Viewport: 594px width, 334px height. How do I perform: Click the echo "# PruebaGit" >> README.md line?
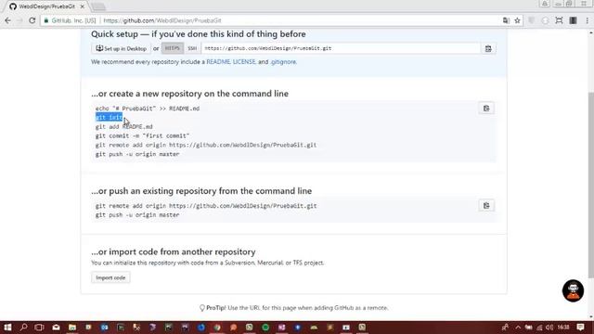point(148,109)
